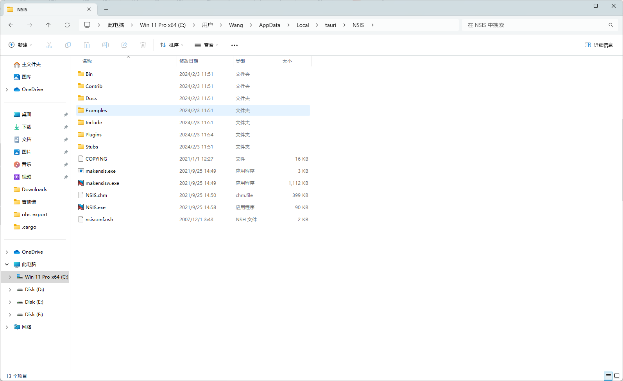Click the Rename icon in toolbar
The height and width of the screenshot is (381, 623).
(x=106, y=45)
